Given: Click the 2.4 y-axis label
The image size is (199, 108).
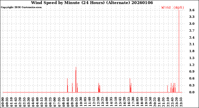Looking at the screenshot, I should [x=192, y=37].
